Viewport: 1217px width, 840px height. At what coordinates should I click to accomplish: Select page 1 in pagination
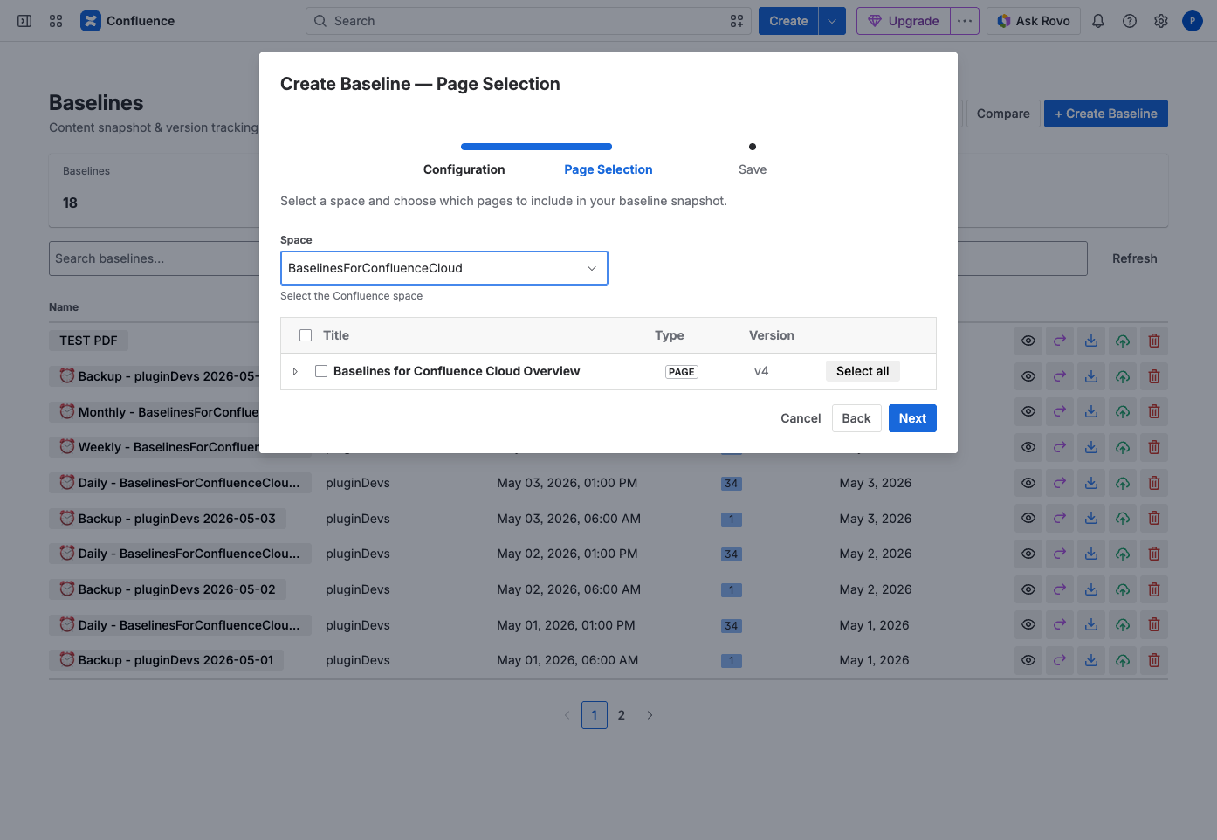pyautogui.click(x=595, y=715)
